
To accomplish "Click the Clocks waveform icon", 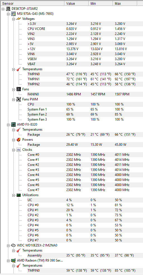I will click(x=19, y=150).
